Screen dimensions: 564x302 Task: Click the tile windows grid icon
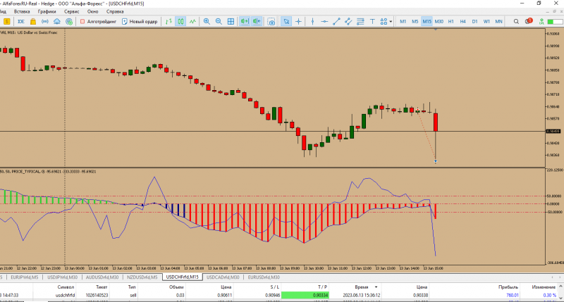pyautogui.click(x=232, y=22)
